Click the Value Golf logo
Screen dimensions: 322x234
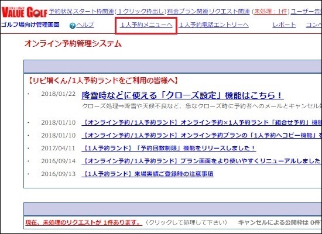(24, 12)
